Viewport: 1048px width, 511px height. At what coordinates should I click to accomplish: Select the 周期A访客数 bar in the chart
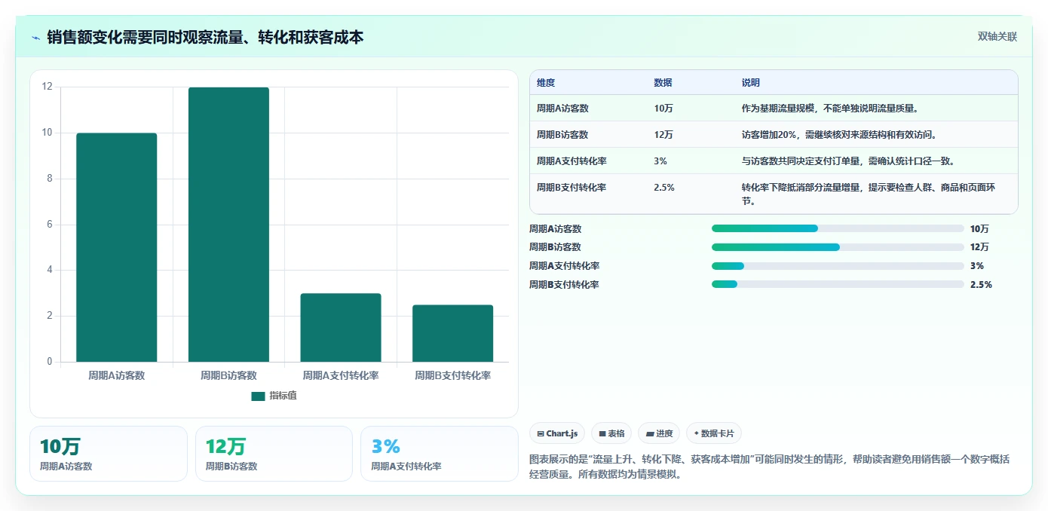(117, 247)
